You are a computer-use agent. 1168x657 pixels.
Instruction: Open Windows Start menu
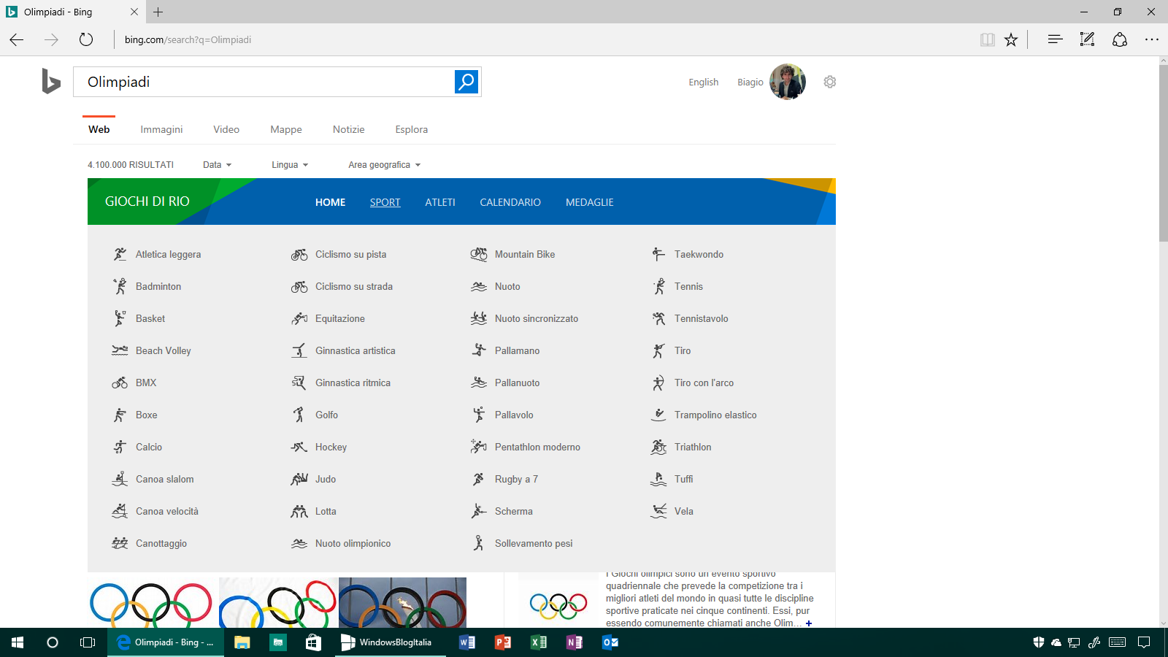point(18,642)
